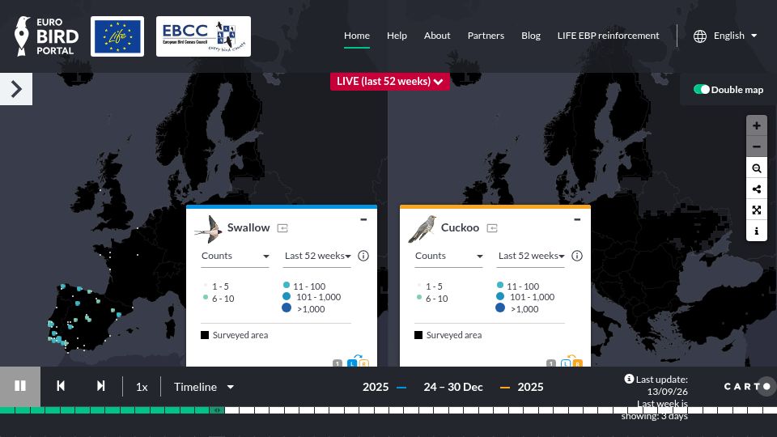Click the grey 1 icon in Cuckoo panel
The height and width of the screenshot is (437, 777).
551,363
